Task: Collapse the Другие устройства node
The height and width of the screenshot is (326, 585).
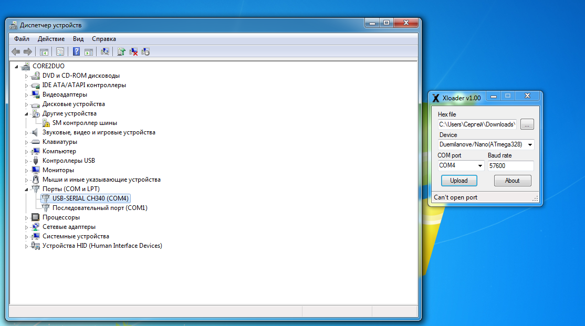Action: (x=26, y=114)
